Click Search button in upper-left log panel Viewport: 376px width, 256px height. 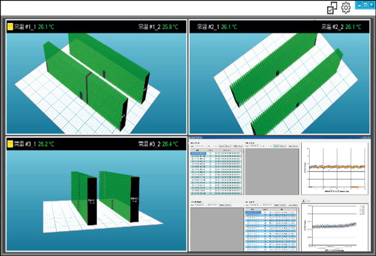[221, 146]
